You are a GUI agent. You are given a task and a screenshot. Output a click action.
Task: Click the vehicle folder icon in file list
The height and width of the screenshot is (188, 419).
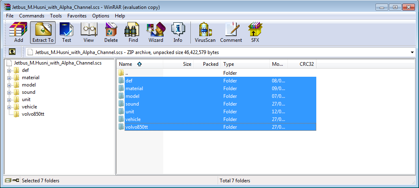click(x=121, y=119)
